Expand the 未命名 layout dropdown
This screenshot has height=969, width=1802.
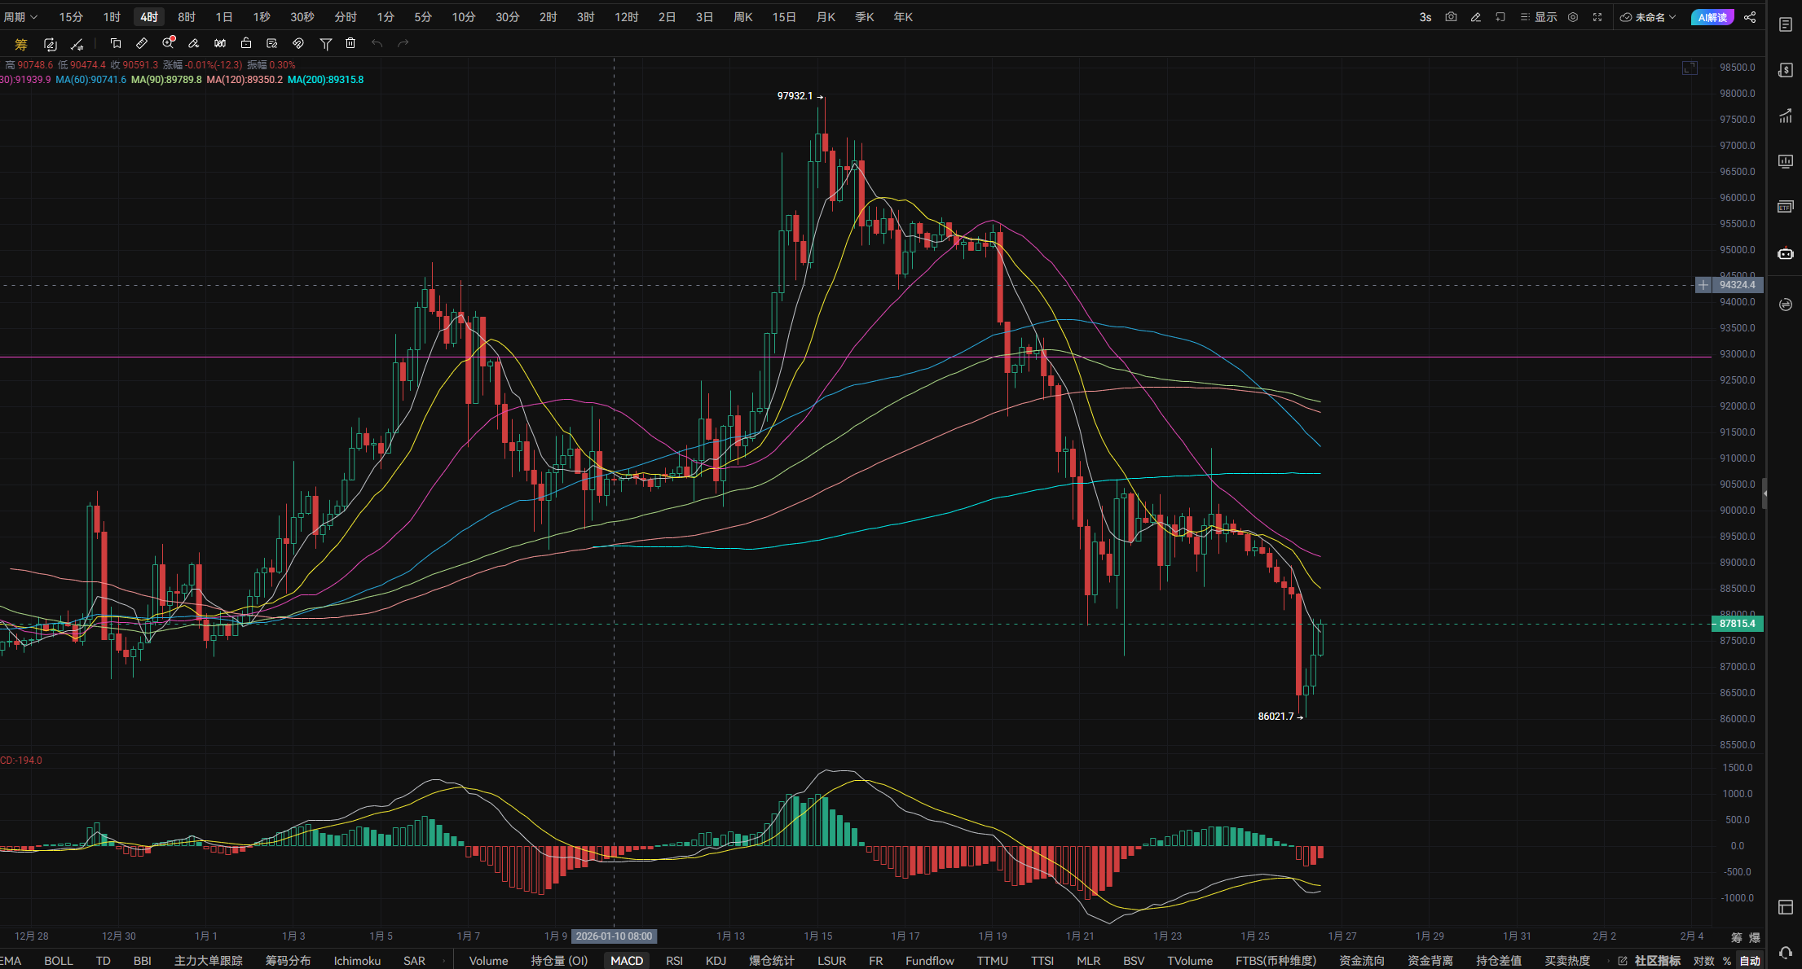click(1649, 17)
